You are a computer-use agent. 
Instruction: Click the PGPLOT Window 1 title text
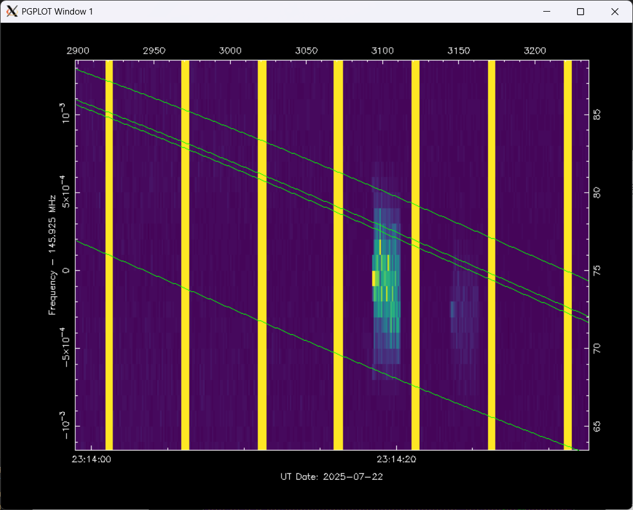pyautogui.click(x=57, y=12)
